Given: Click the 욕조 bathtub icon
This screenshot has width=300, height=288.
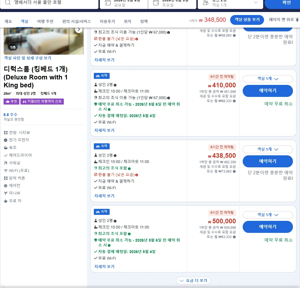Looking at the screenshot, I should pos(6,148).
